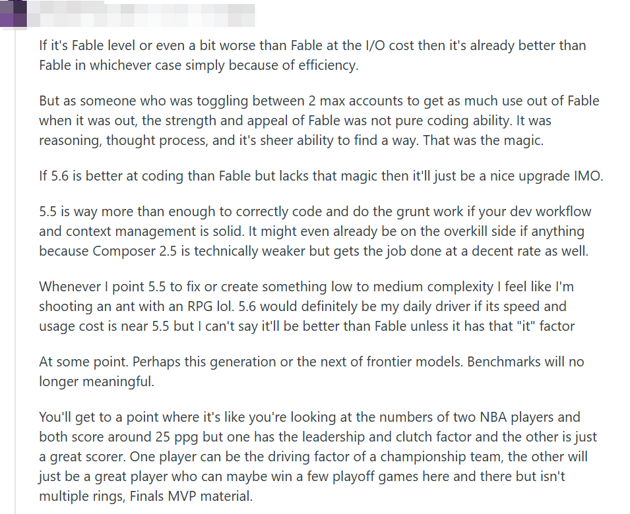
Task: Select paragraph starting "5.5 is way more"
Action: (315, 231)
